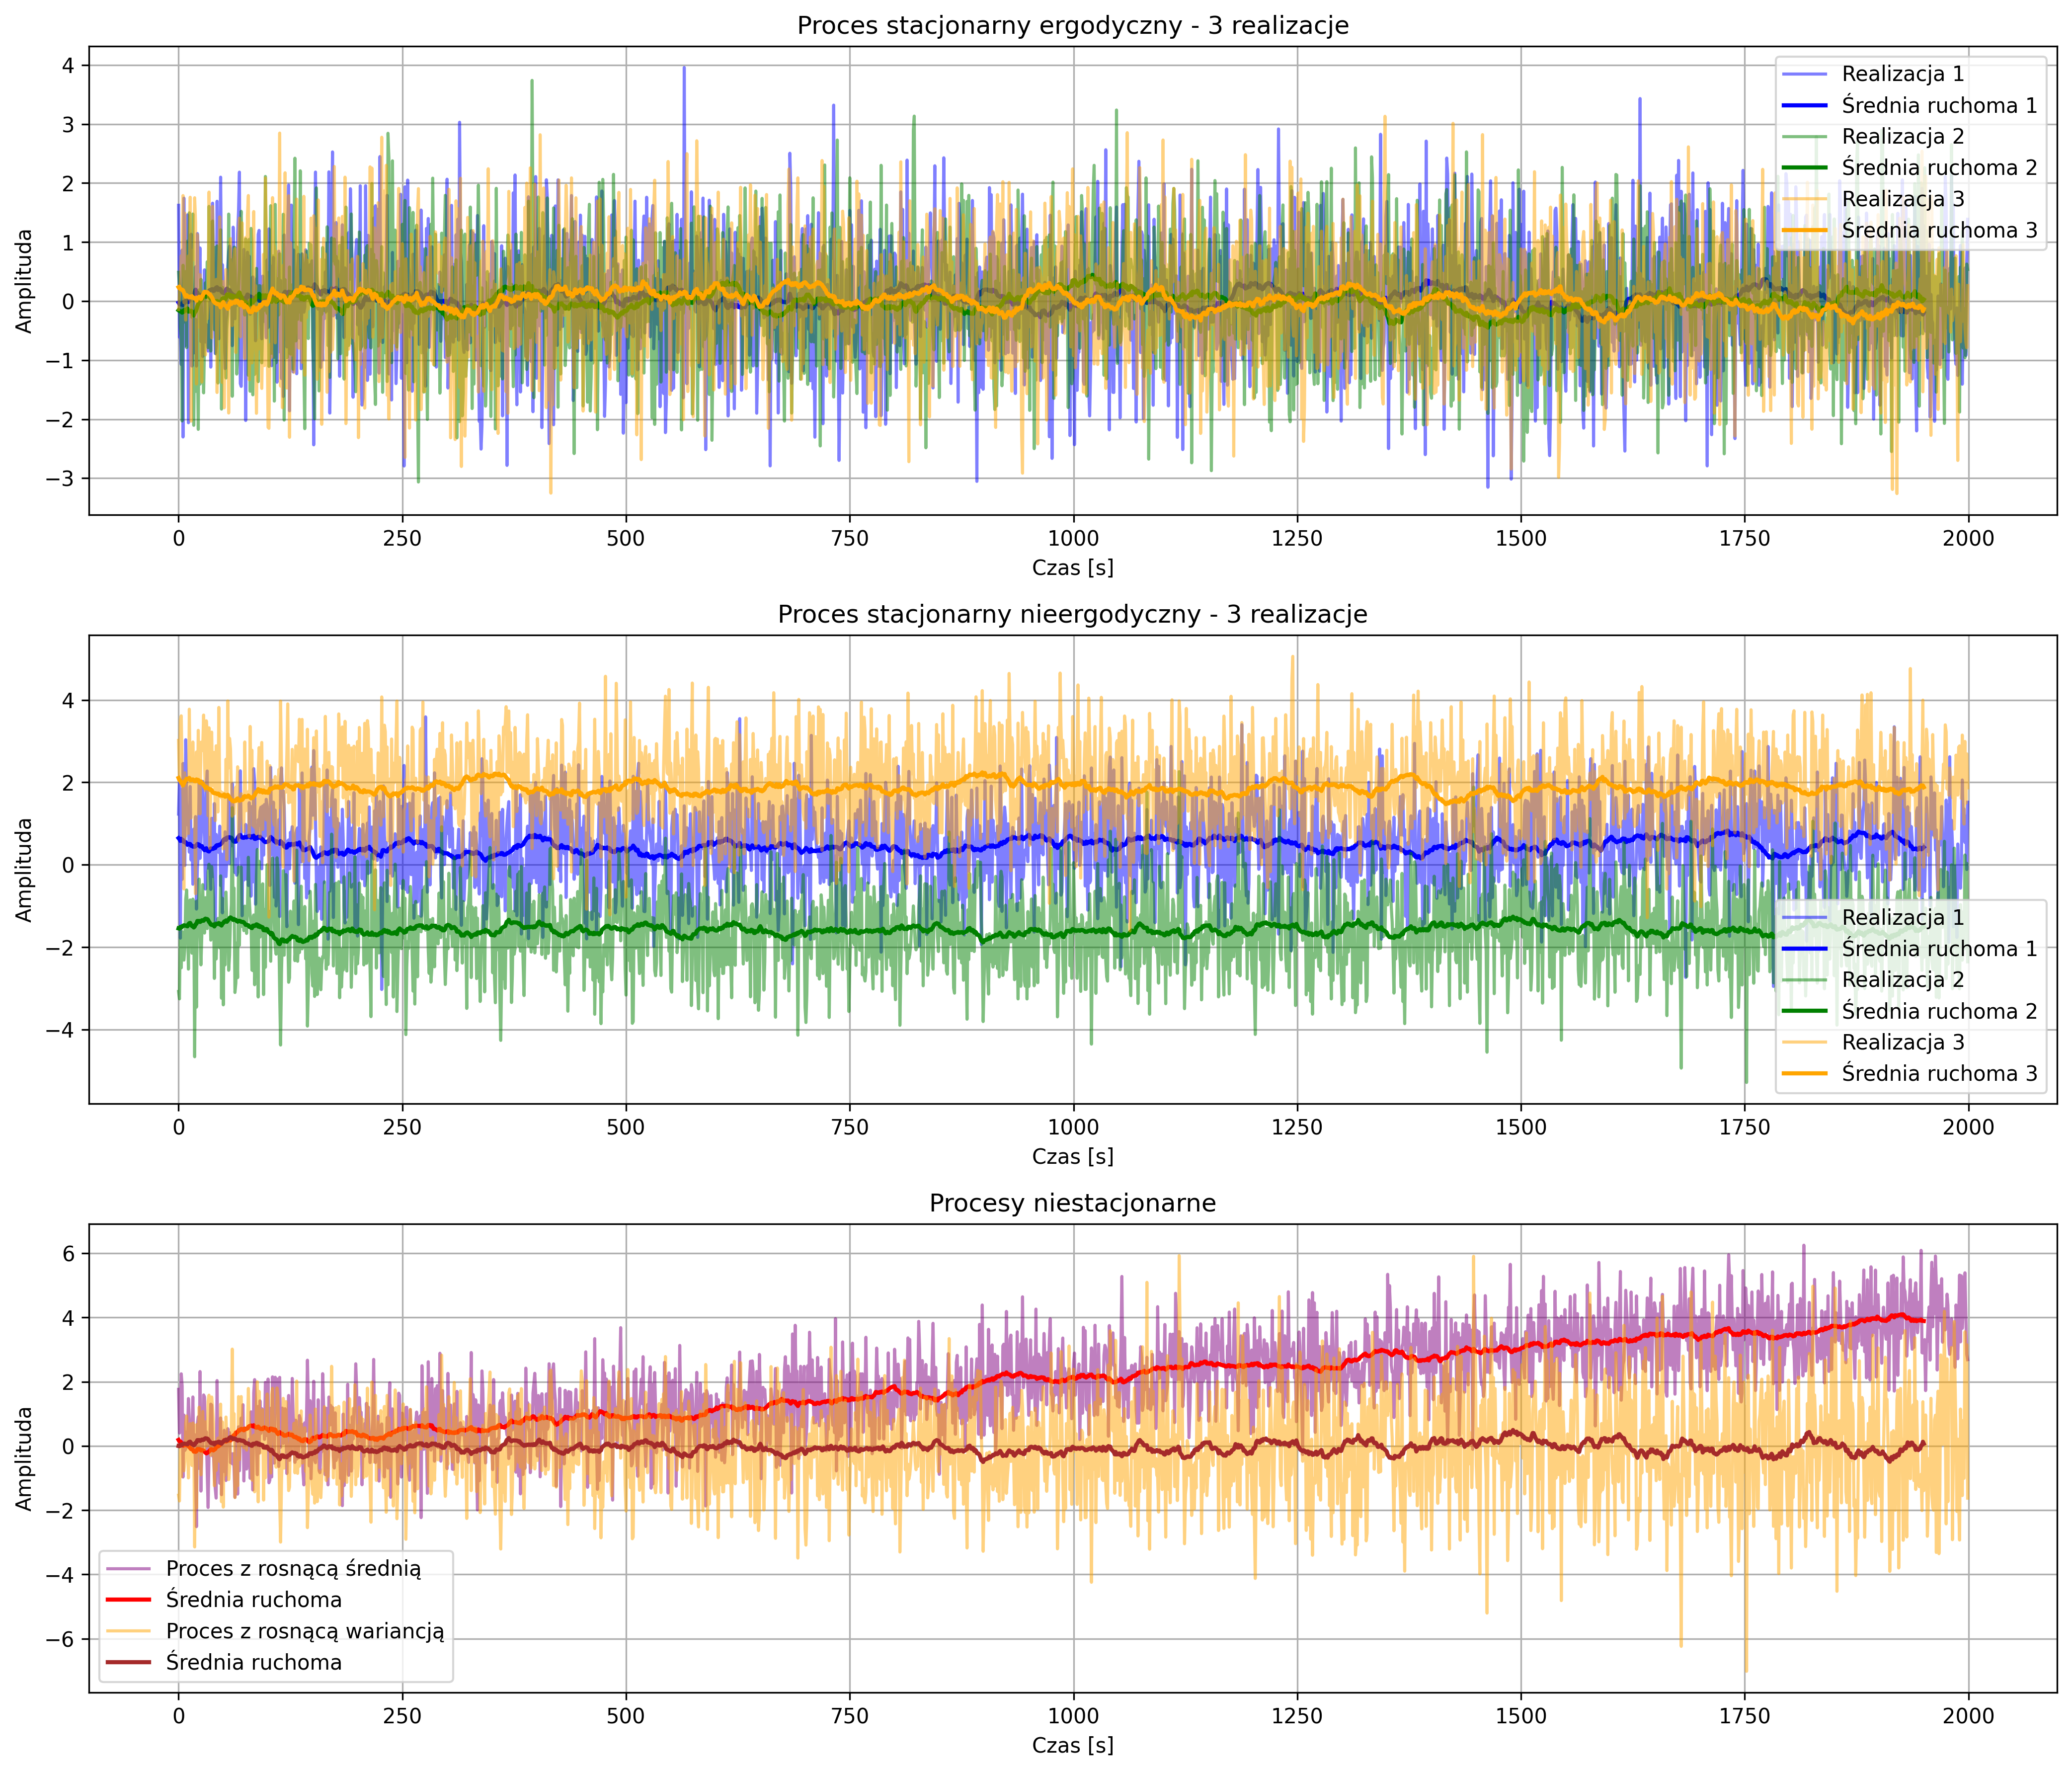Click the 'Amplituda' axis label of the middle plot
This screenshot has height=1772, width=2072.
[x=24, y=870]
